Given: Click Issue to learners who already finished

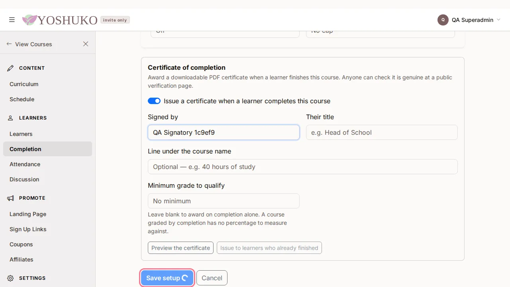Looking at the screenshot, I should pos(269,248).
